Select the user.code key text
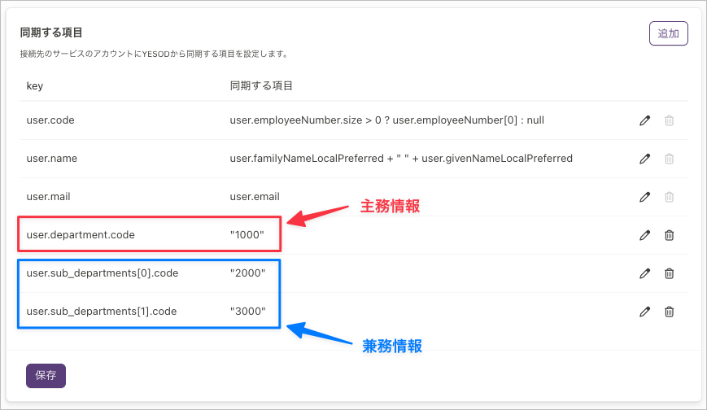Screen dimensions: 707x410 50,120
